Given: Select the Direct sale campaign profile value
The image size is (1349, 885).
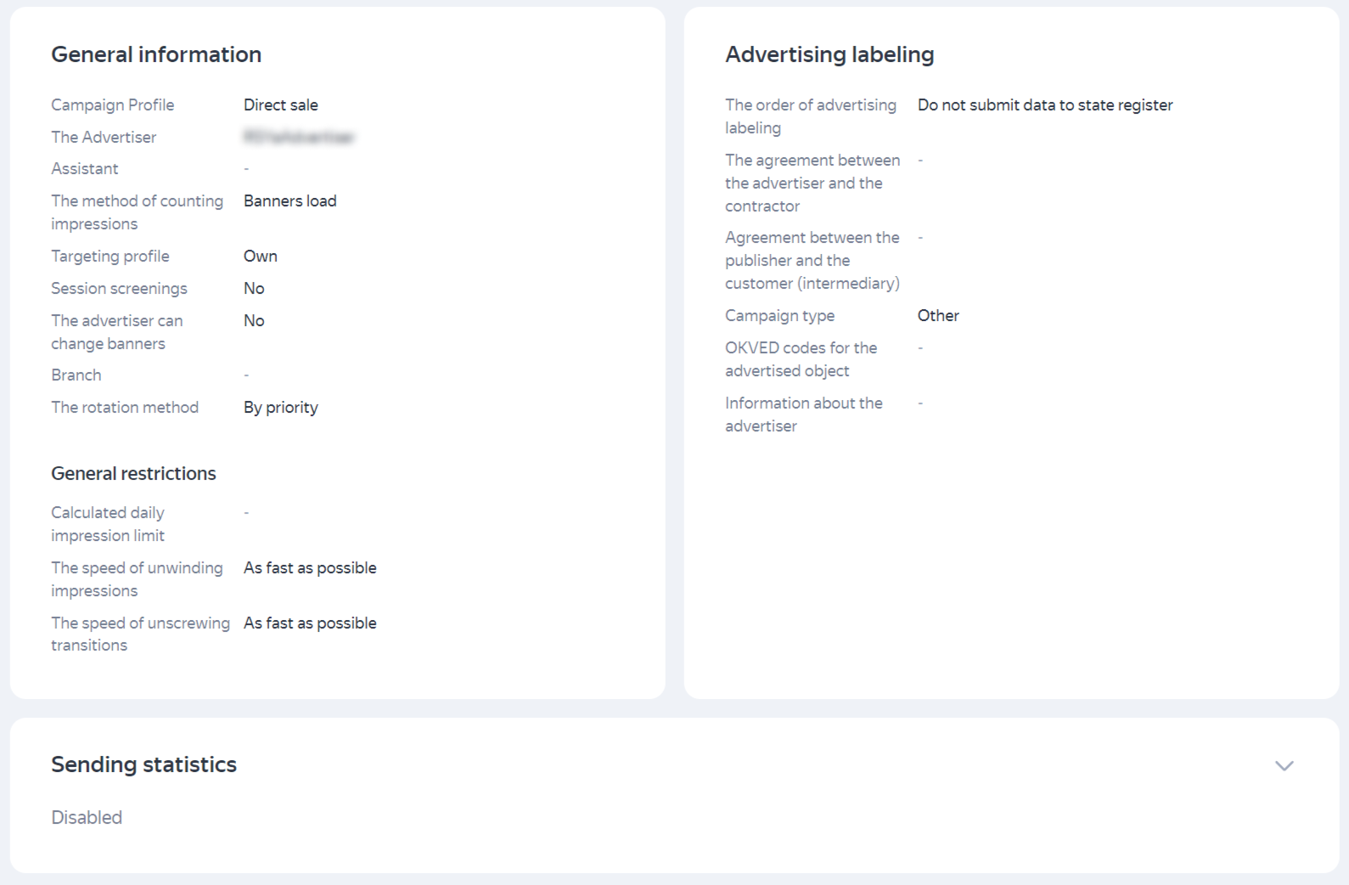Looking at the screenshot, I should [280, 105].
